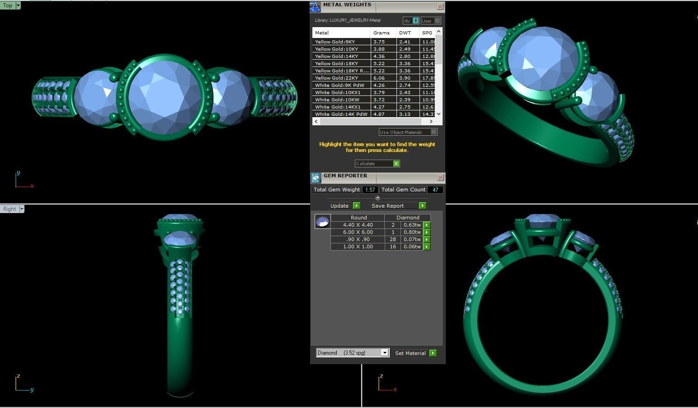Click the Gem Reporter panel icon
Image resolution: width=698 pixels, height=408 pixels.
click(316, 178)
